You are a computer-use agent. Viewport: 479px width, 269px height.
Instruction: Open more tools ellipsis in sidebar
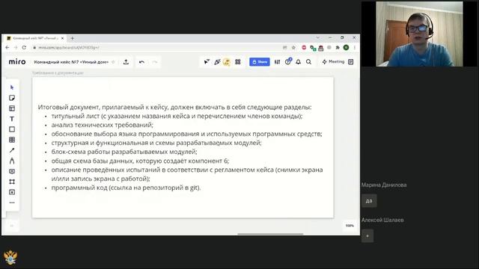tap(12, 202)
